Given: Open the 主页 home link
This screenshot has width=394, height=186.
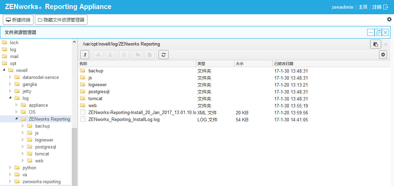Looking at the screenshot, I should coord(363,7).
